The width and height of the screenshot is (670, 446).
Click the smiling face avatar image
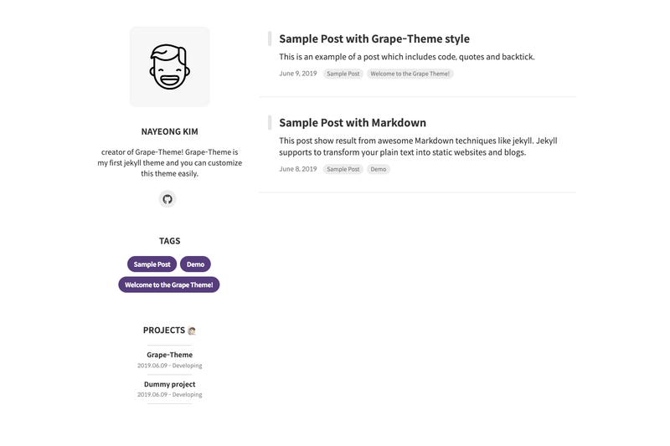pos(170,67)
